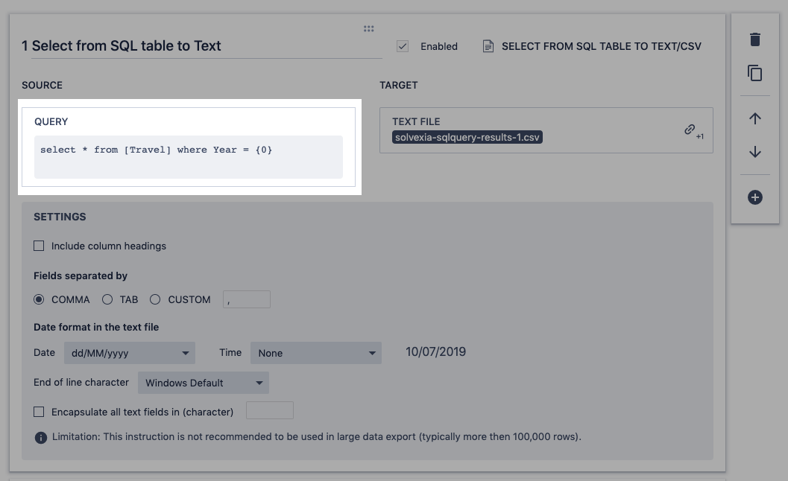Grab the drag handle dots at top
788x481 pixels.
click(368, 28)
